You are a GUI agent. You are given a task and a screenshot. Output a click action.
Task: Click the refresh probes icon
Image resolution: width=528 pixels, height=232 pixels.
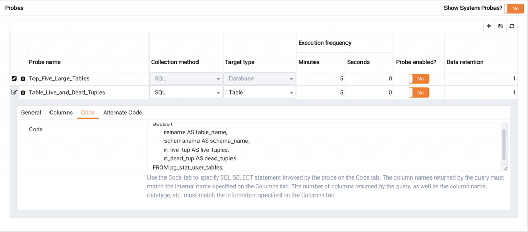(511, 26)
